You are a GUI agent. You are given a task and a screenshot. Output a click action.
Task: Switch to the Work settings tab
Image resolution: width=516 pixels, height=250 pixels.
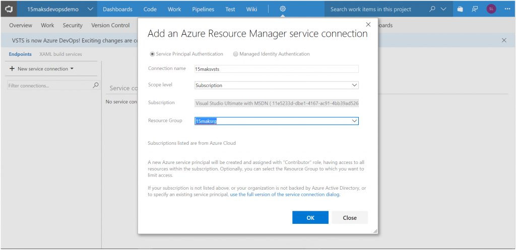tap(47, 25)
